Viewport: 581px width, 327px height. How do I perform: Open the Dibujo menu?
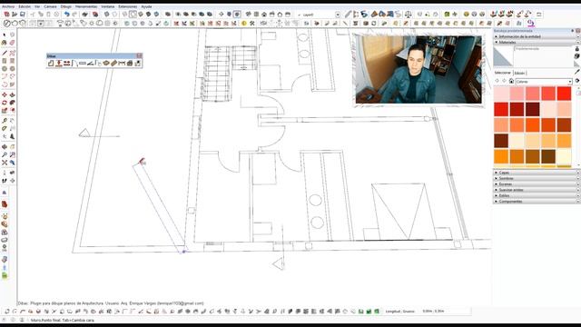(66, 6)
